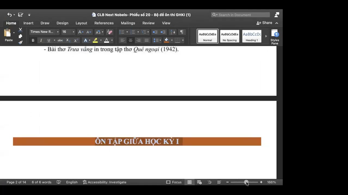This screenshot has width=348, height=195.
Task: Click the Format Painter brush icon
Action: pos(20,43)
